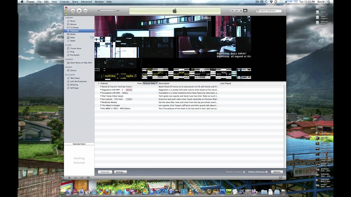This screenshot has width=351, height=197.
Task: Adjust the iTunes volume slider
Action: click(x=107, y=11)
